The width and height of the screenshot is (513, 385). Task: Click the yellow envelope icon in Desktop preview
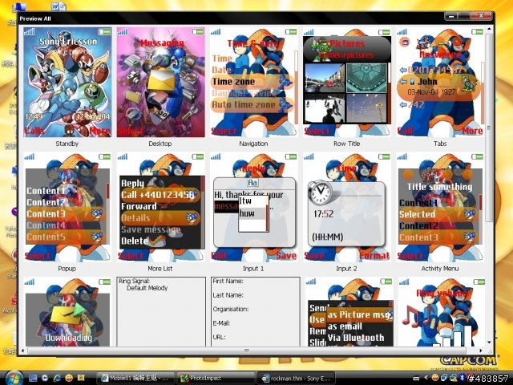click(161, 79)
